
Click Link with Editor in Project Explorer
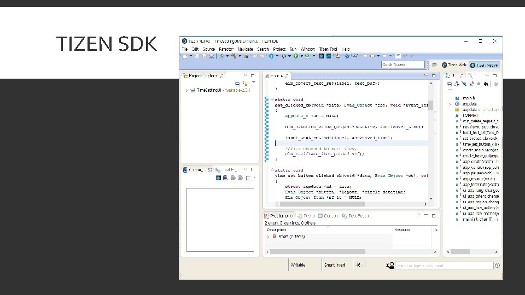[245, 84]
